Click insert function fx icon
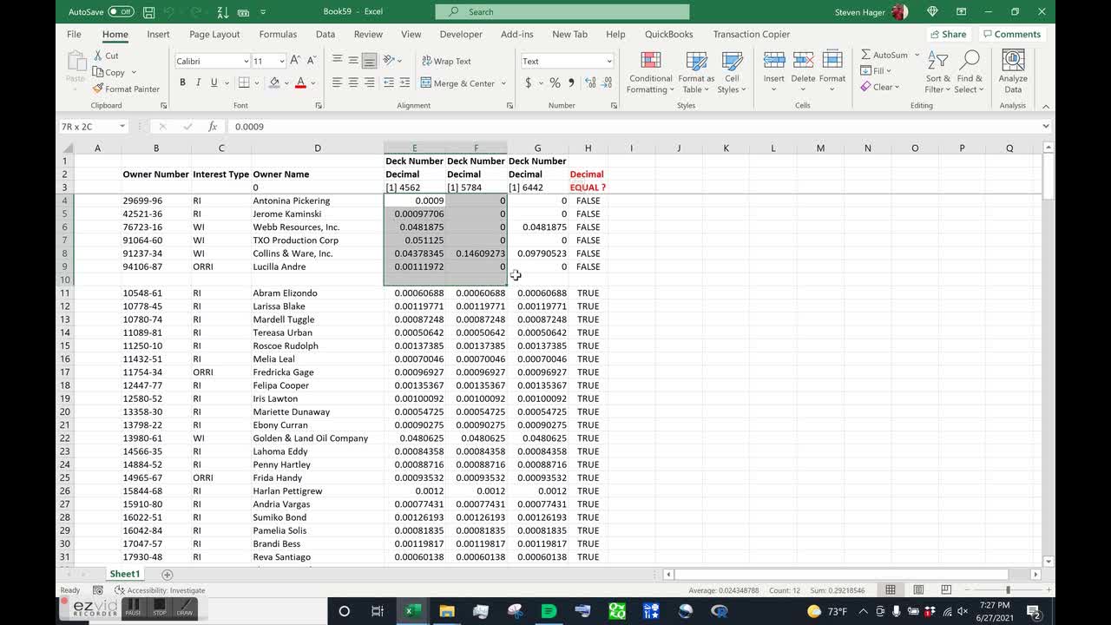 point(213,127)
